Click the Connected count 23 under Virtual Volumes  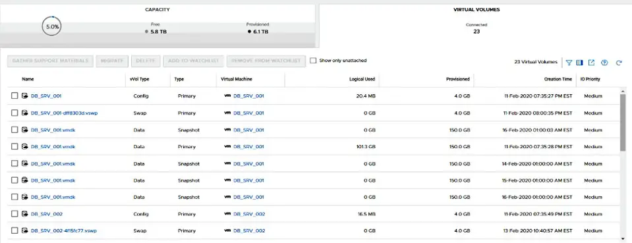tap(476, 32)
